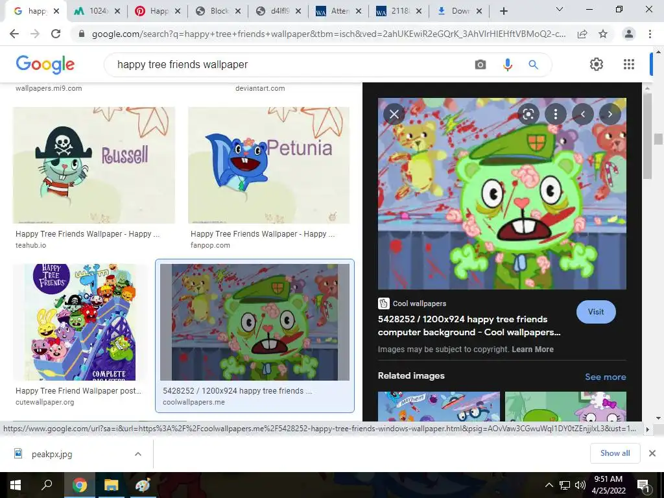Viewport: 664px width, 498px height.
Task: Open selected Flippy thumbnail from coolwallpapers.me
Action: point(254,322)
